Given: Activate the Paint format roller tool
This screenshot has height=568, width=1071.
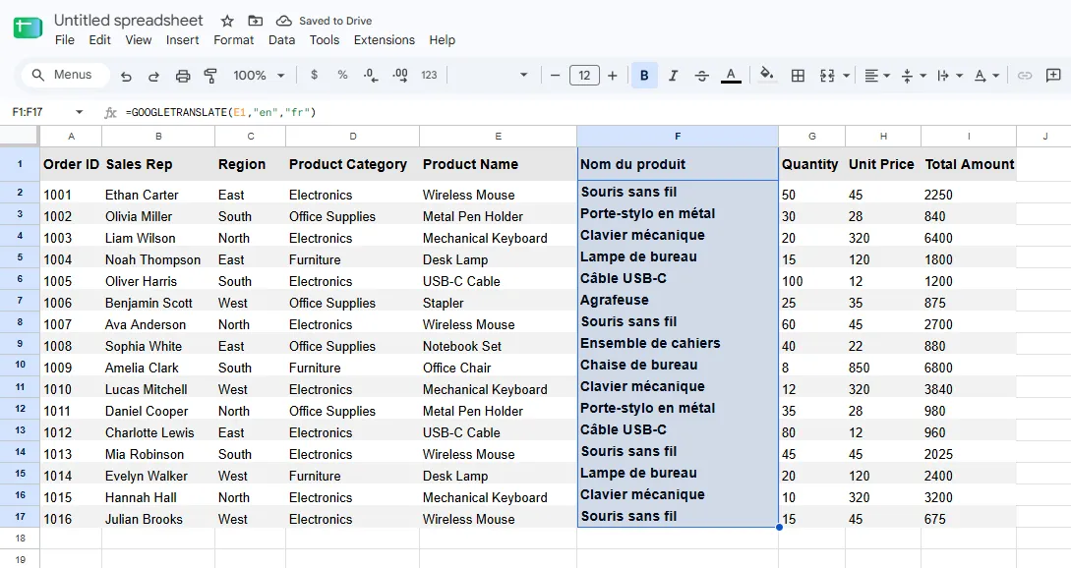Looking at the screenshot, I should click(x=210, y=76).
